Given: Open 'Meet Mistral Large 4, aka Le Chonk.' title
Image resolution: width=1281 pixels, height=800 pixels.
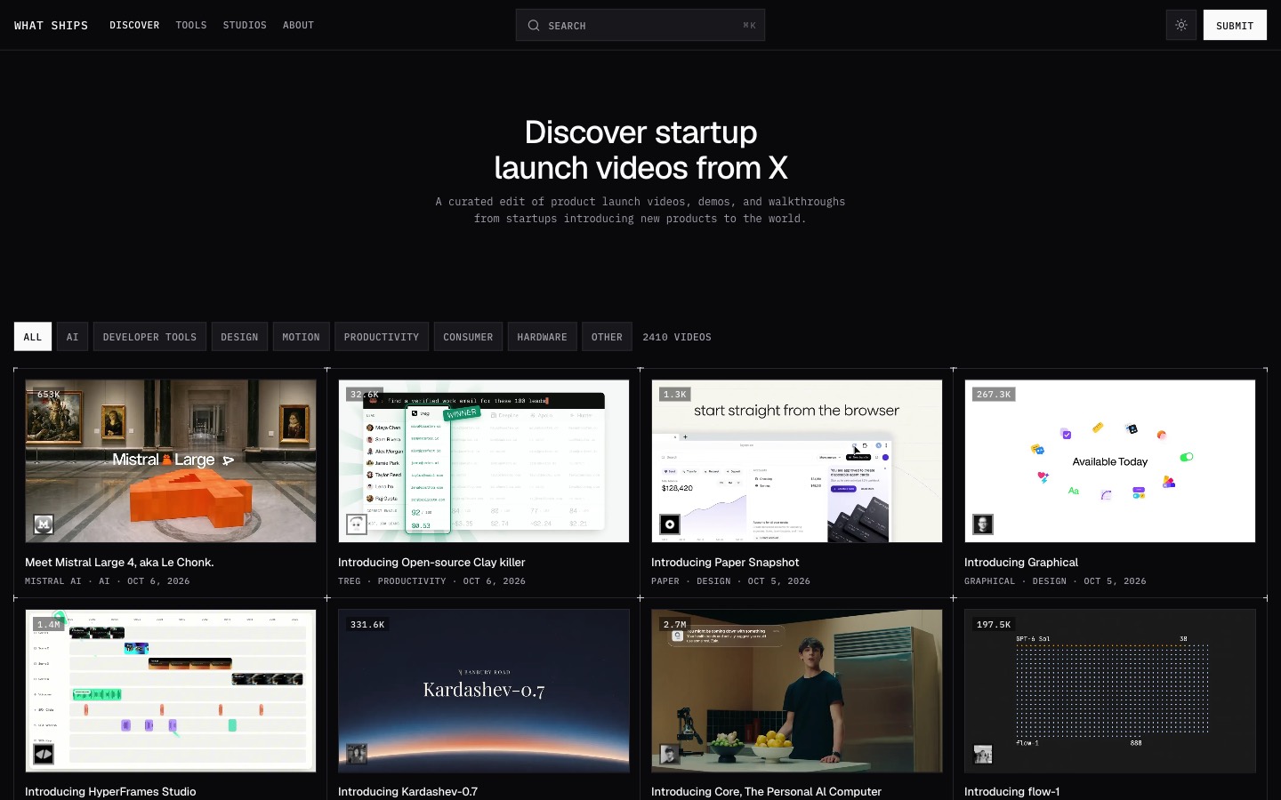Looking at the screenshot, I should [x=119, y=562].
